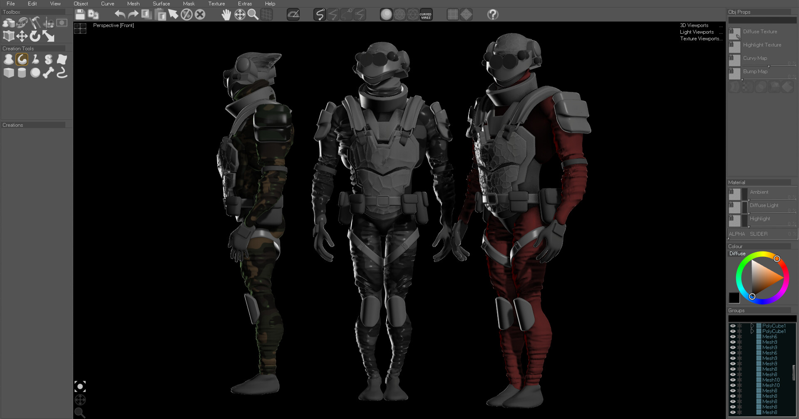The width and height of the screenshot is (799, 419).
Task: Open the Help question mark icon
Action: pos(493,15)
